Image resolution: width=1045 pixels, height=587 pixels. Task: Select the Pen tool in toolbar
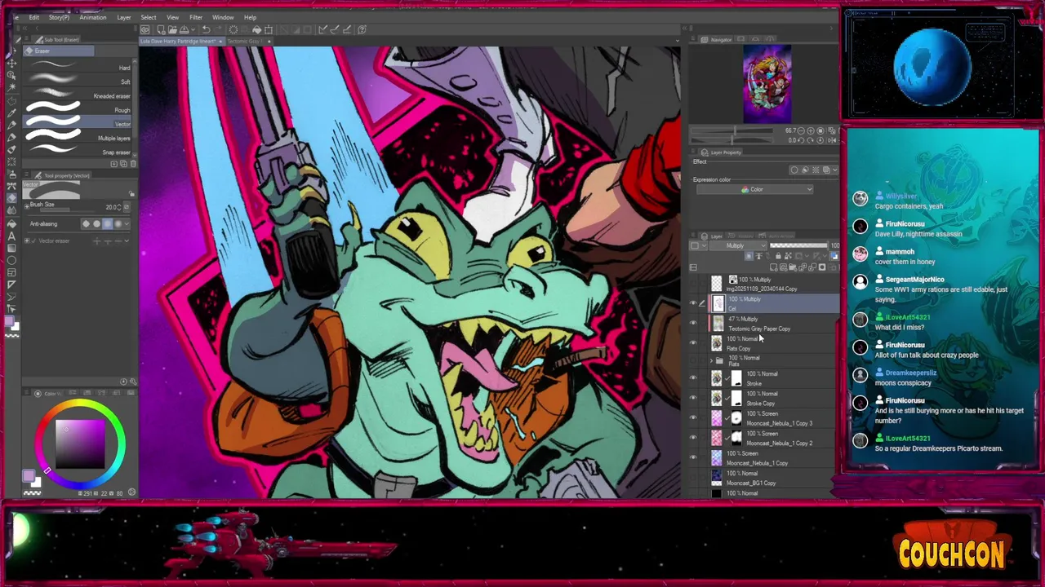click(11, 125)
